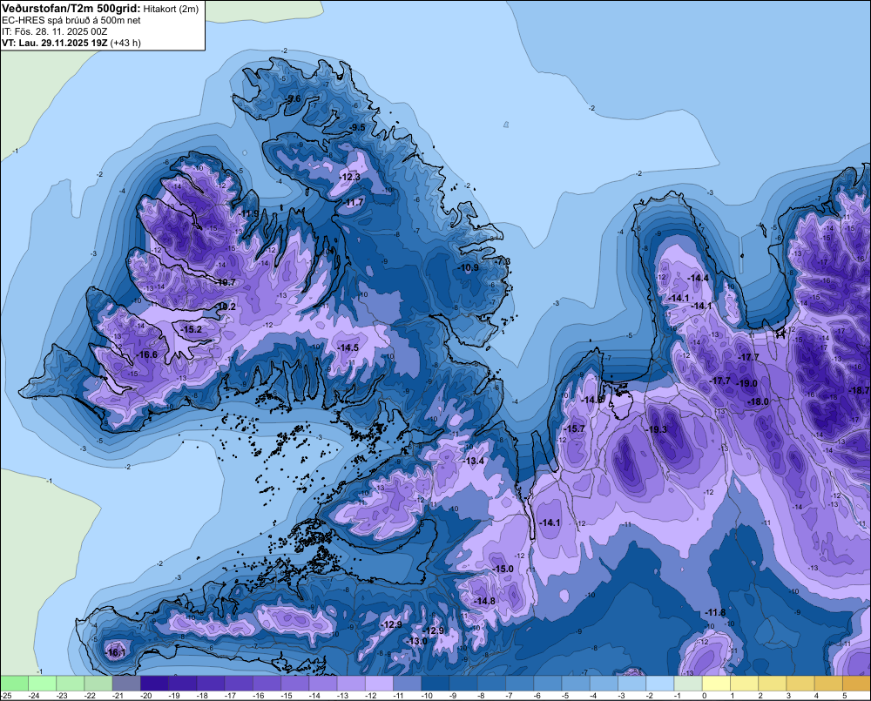
Task: Click the -16.1 temperature value on the map
Action: coord(115,653)
